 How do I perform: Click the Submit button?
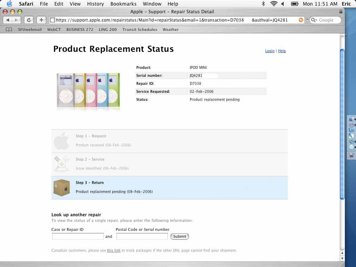[x=180, y=236]
